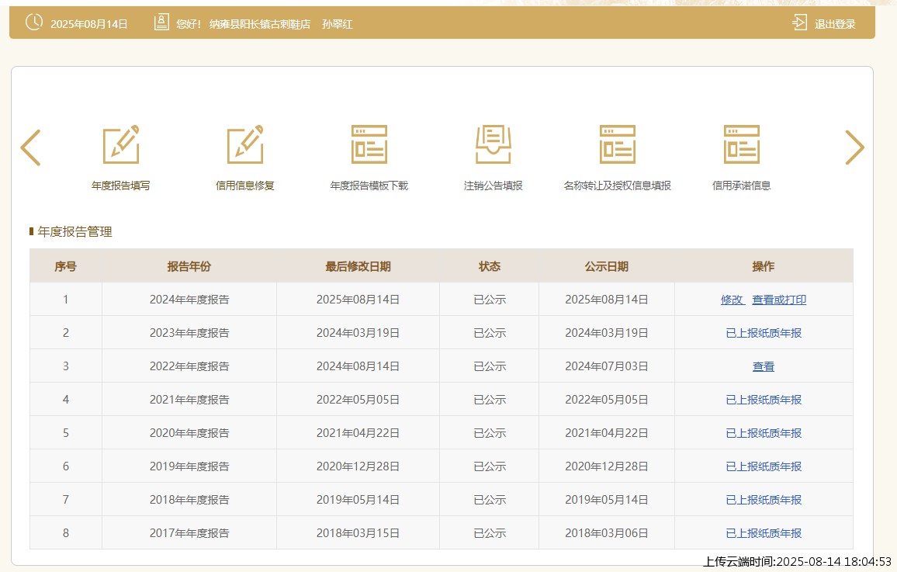Click the 年度报告管理 section heading
Screen dimensions: 897x572
[75, 231]
